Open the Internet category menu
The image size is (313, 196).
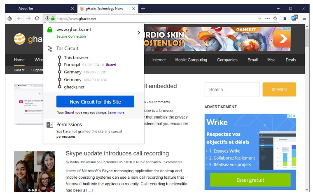point(159,60)
